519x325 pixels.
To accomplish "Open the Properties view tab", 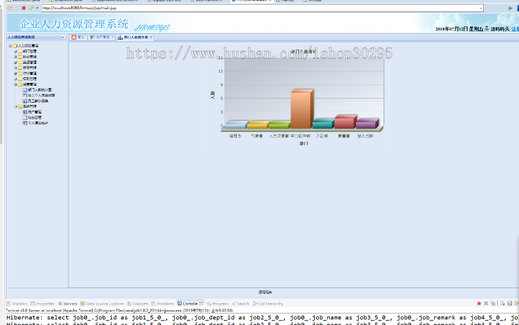I will (43, 304).
